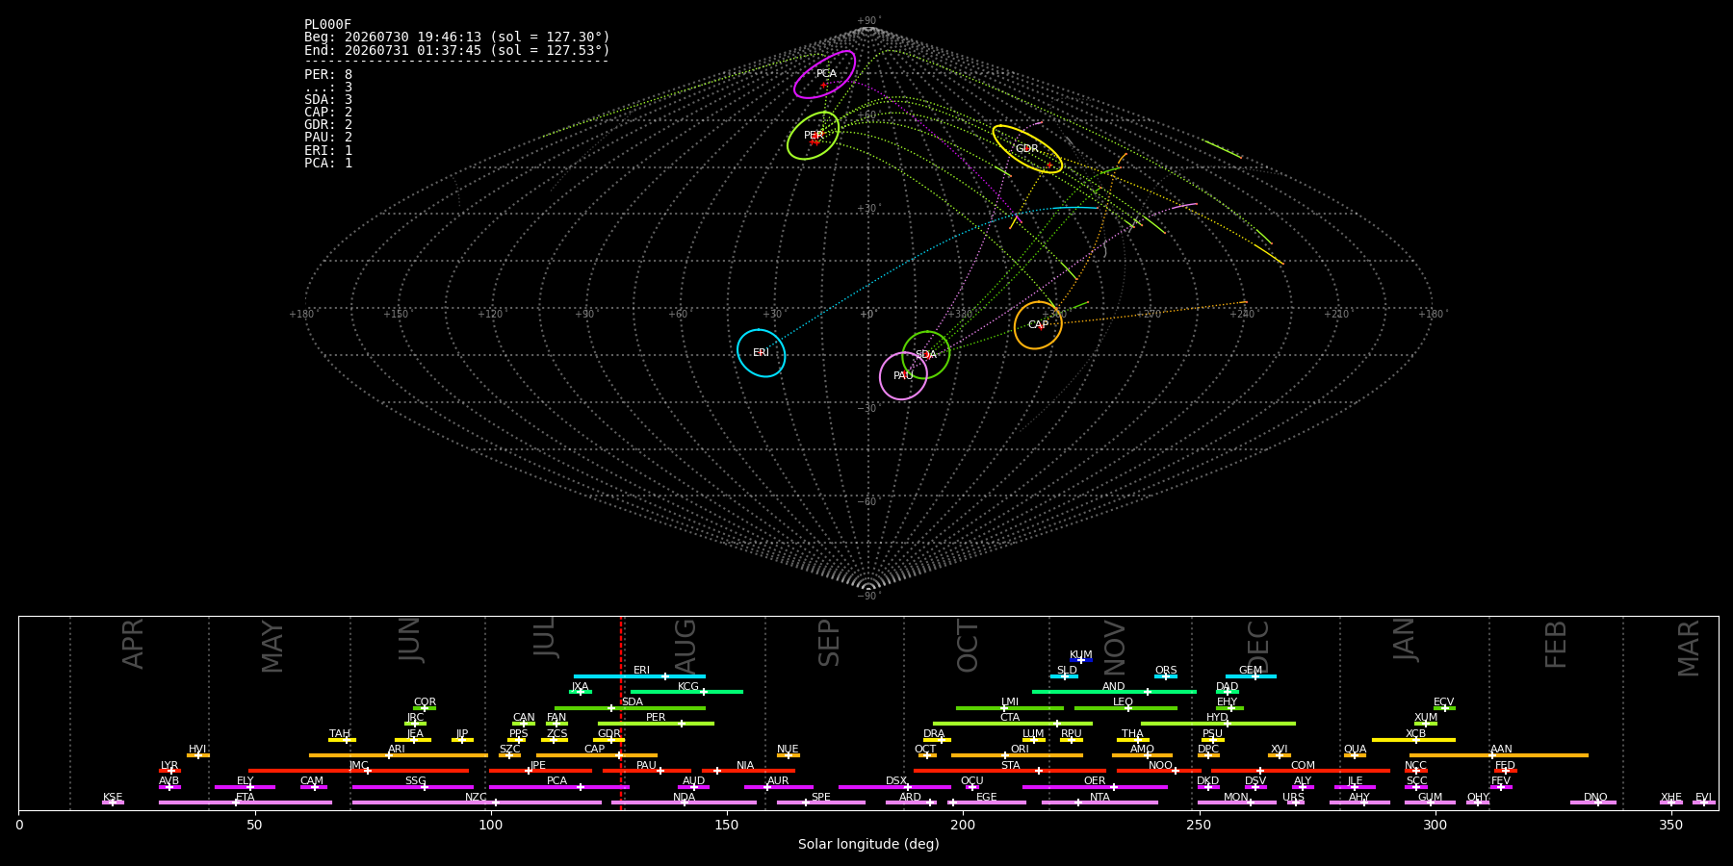Select the NDA shower bar in timeline

[684, 802]
